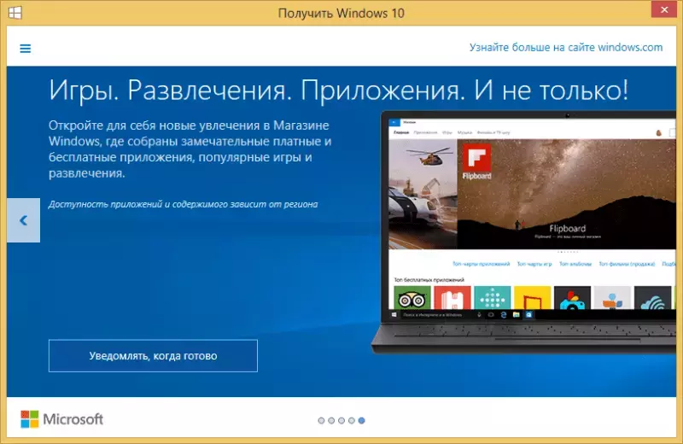The height and width of the screenshot is (444, 683).
Task: Go to previous slide with left arrow
Action: [x=24, y=220]
